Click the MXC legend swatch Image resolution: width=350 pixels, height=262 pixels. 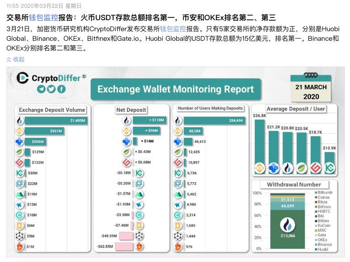pos(316,230)
